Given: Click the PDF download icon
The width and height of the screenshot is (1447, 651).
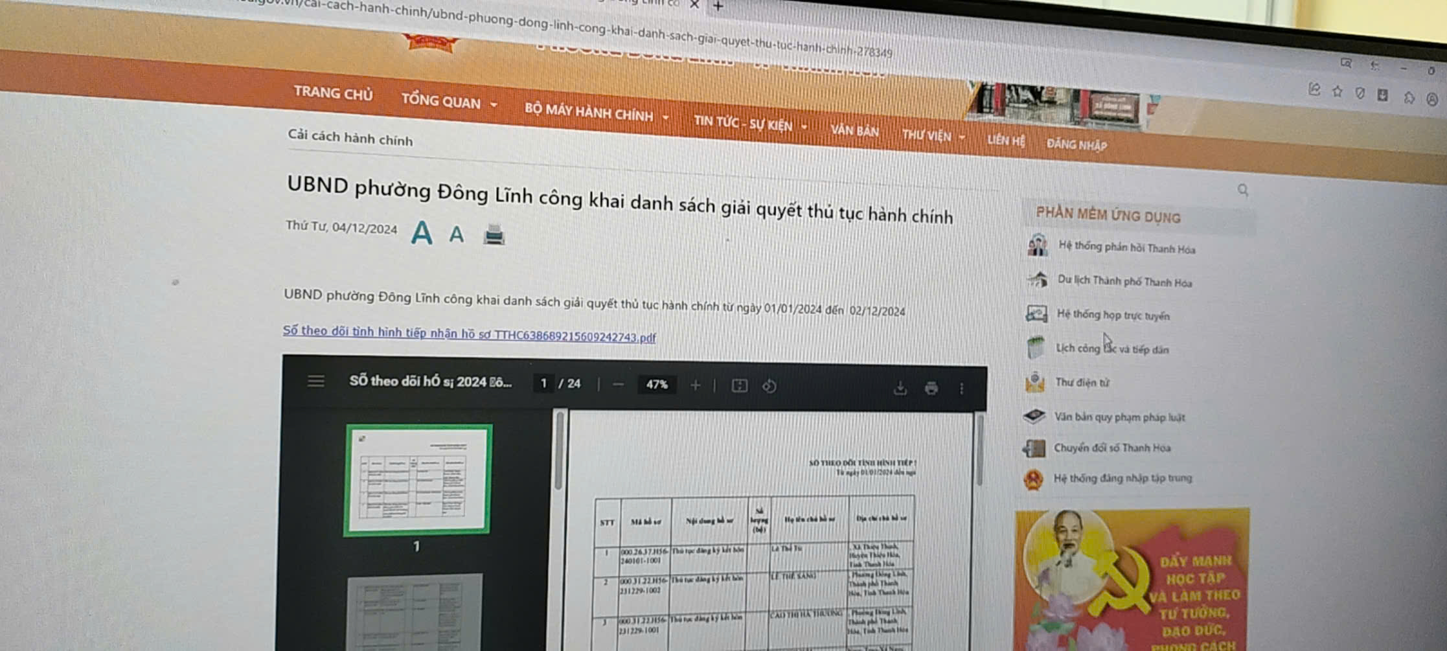Looking at the screenshot, I should pos(900,388).
